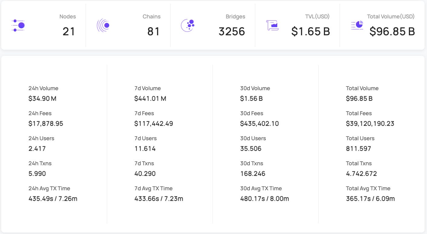The image size is (427, 234).
Task: Select the Nodes count showing 21
Action: (x=69, y=31)
